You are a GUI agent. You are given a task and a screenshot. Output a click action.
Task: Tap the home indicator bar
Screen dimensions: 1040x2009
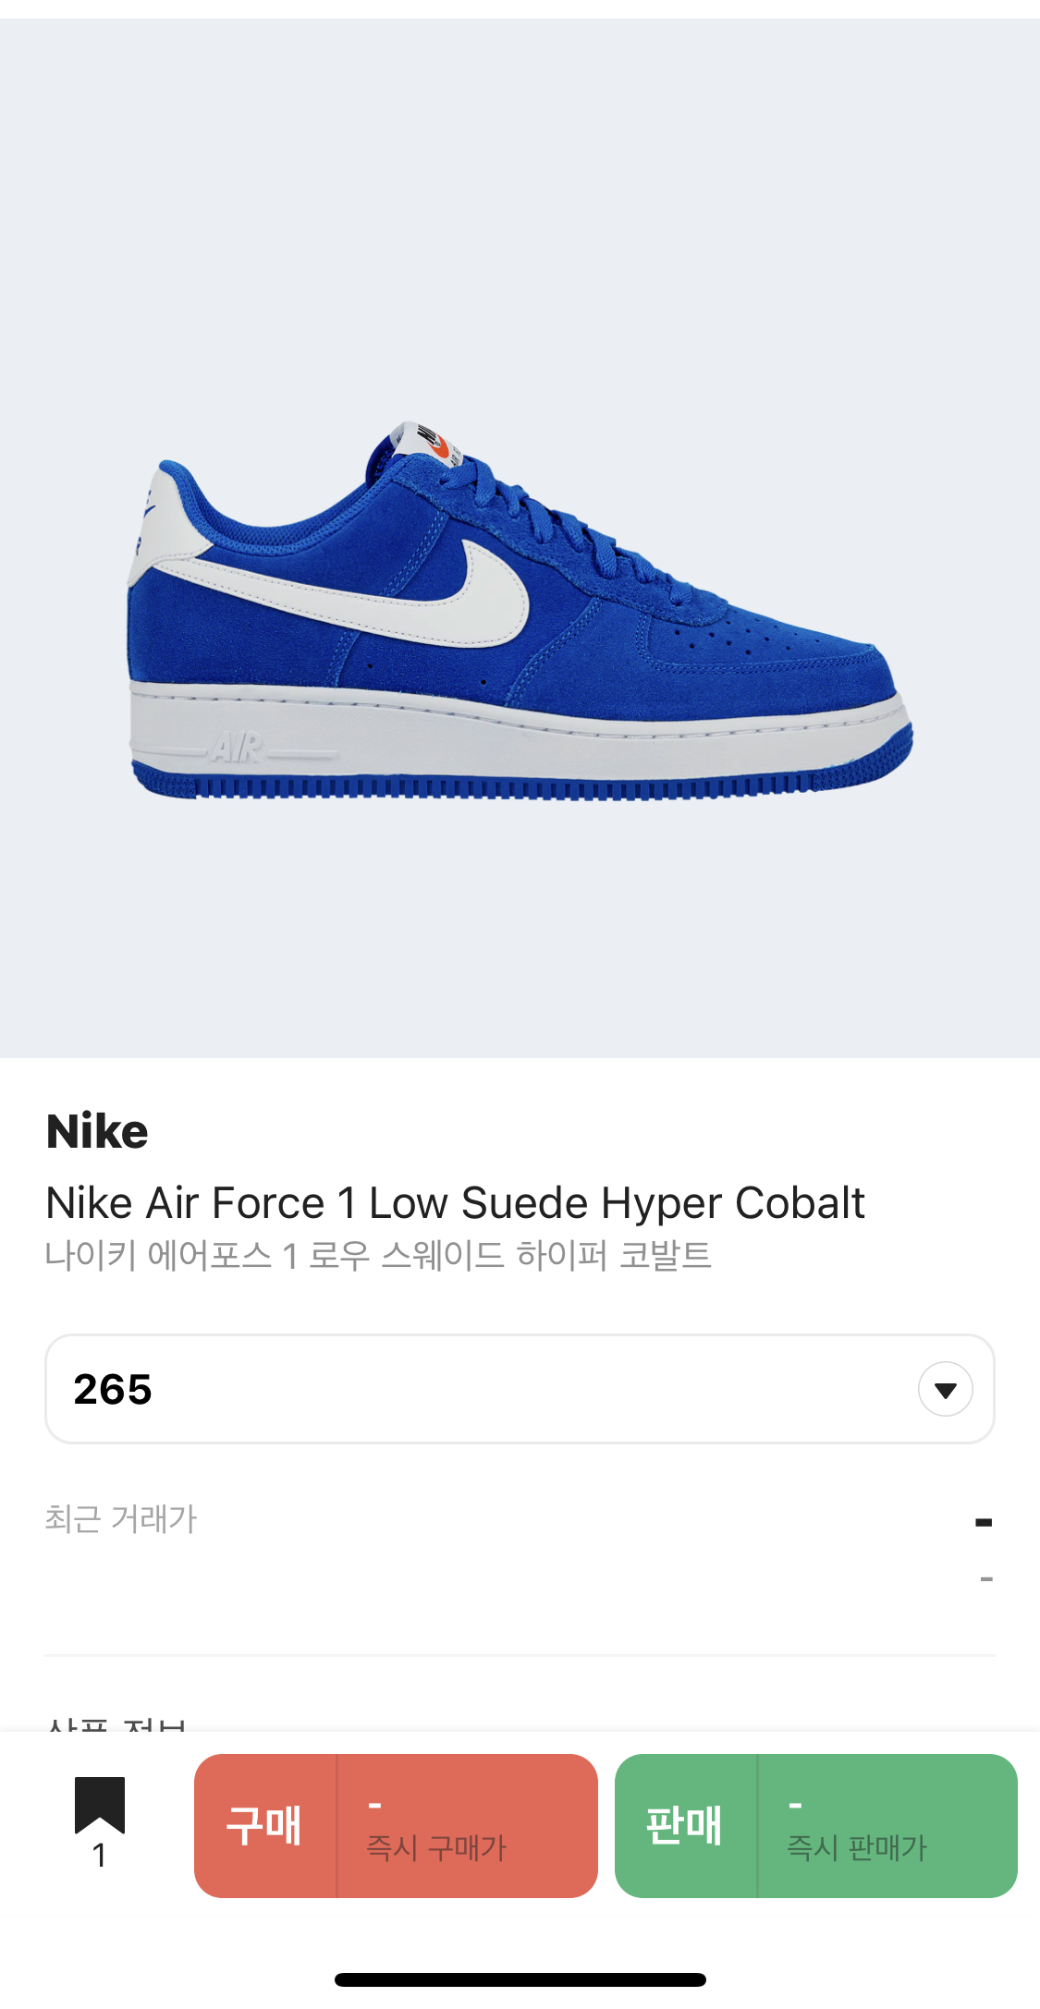pyautogui.click(x=520, y=1979)
